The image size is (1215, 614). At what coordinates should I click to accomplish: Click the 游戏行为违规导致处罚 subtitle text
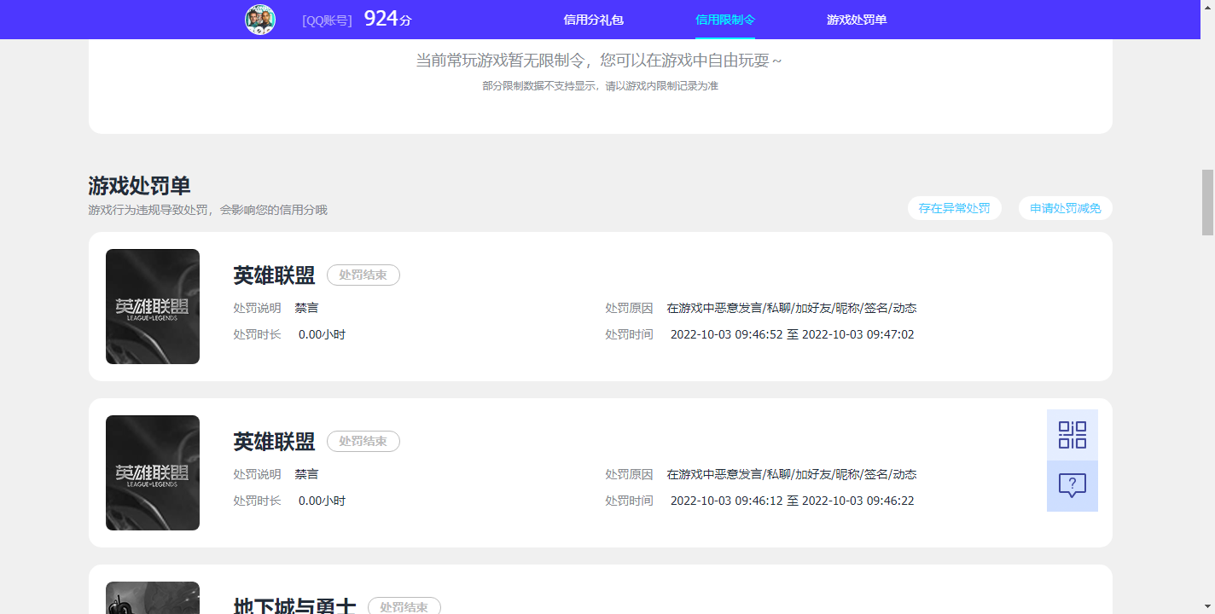pos(207,210)
